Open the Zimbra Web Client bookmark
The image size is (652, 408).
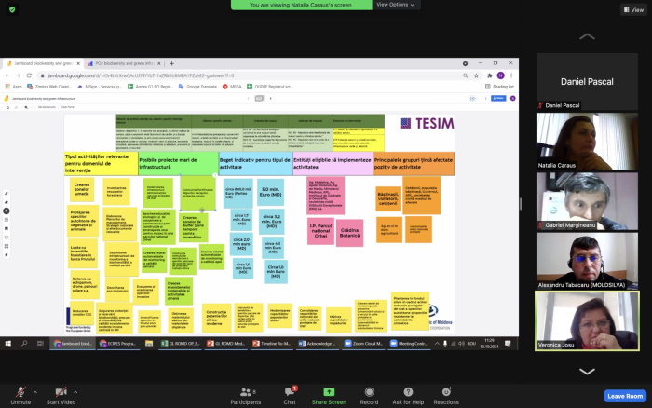point(49,87)
